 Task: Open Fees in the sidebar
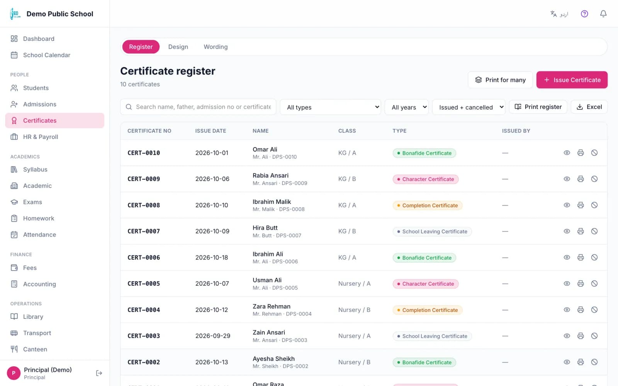(54, 268)
